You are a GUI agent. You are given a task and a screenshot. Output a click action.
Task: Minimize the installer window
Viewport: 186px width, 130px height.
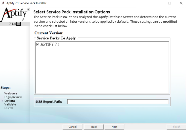[x=158, y=3]
